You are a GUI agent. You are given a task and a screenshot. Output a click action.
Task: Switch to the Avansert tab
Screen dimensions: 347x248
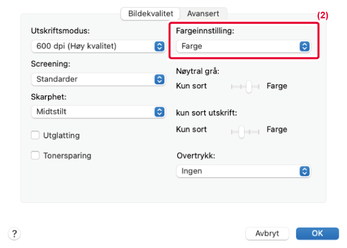tap(203, 13)
